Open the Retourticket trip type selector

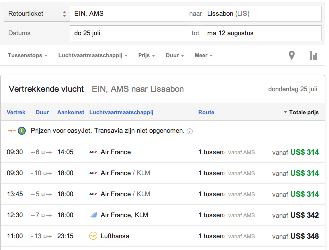tap(37, 14)
